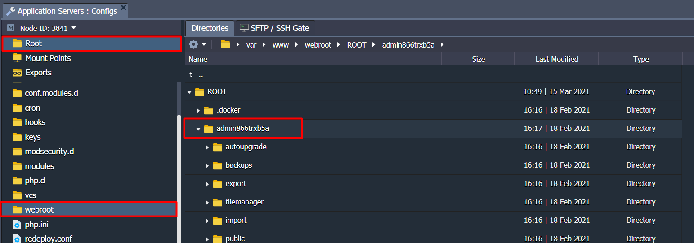Click the autoupgrade folder icon
The height and width of the screenshot is (243, 694).
[218, 147]
